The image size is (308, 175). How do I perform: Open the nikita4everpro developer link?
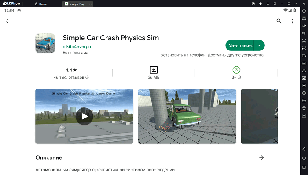click(77, 46)
